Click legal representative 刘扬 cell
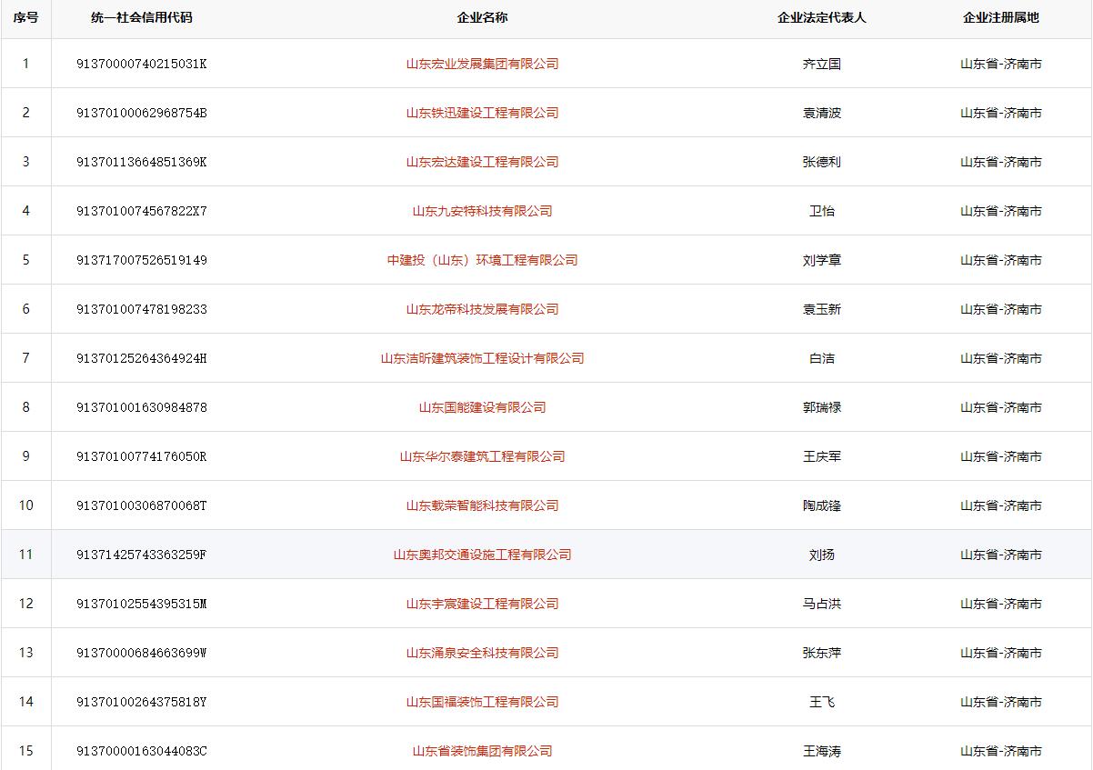The width and height of the screenshot is (1093, 770). tap(822, 555)
